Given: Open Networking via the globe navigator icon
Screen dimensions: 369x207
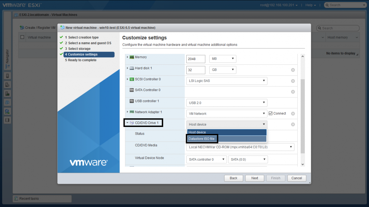Looking at the screenshot, I should pyautogui.click(x=8, y=111).
